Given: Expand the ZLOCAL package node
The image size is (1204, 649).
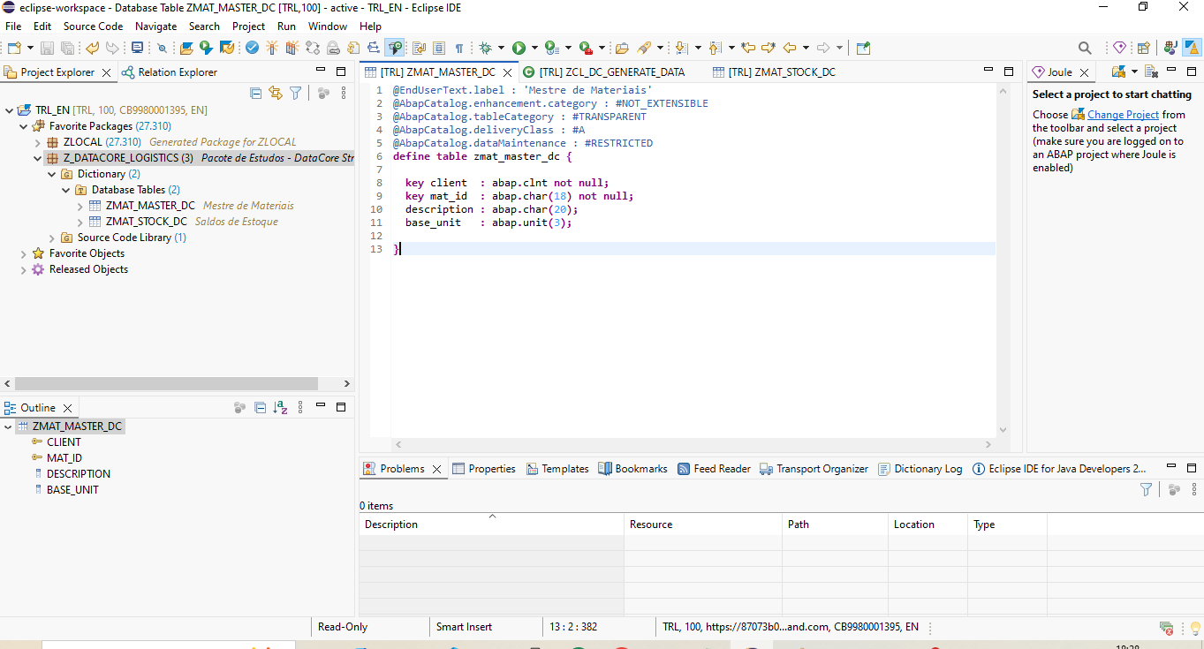Looking at the screenshot, I should pos(38,142).
